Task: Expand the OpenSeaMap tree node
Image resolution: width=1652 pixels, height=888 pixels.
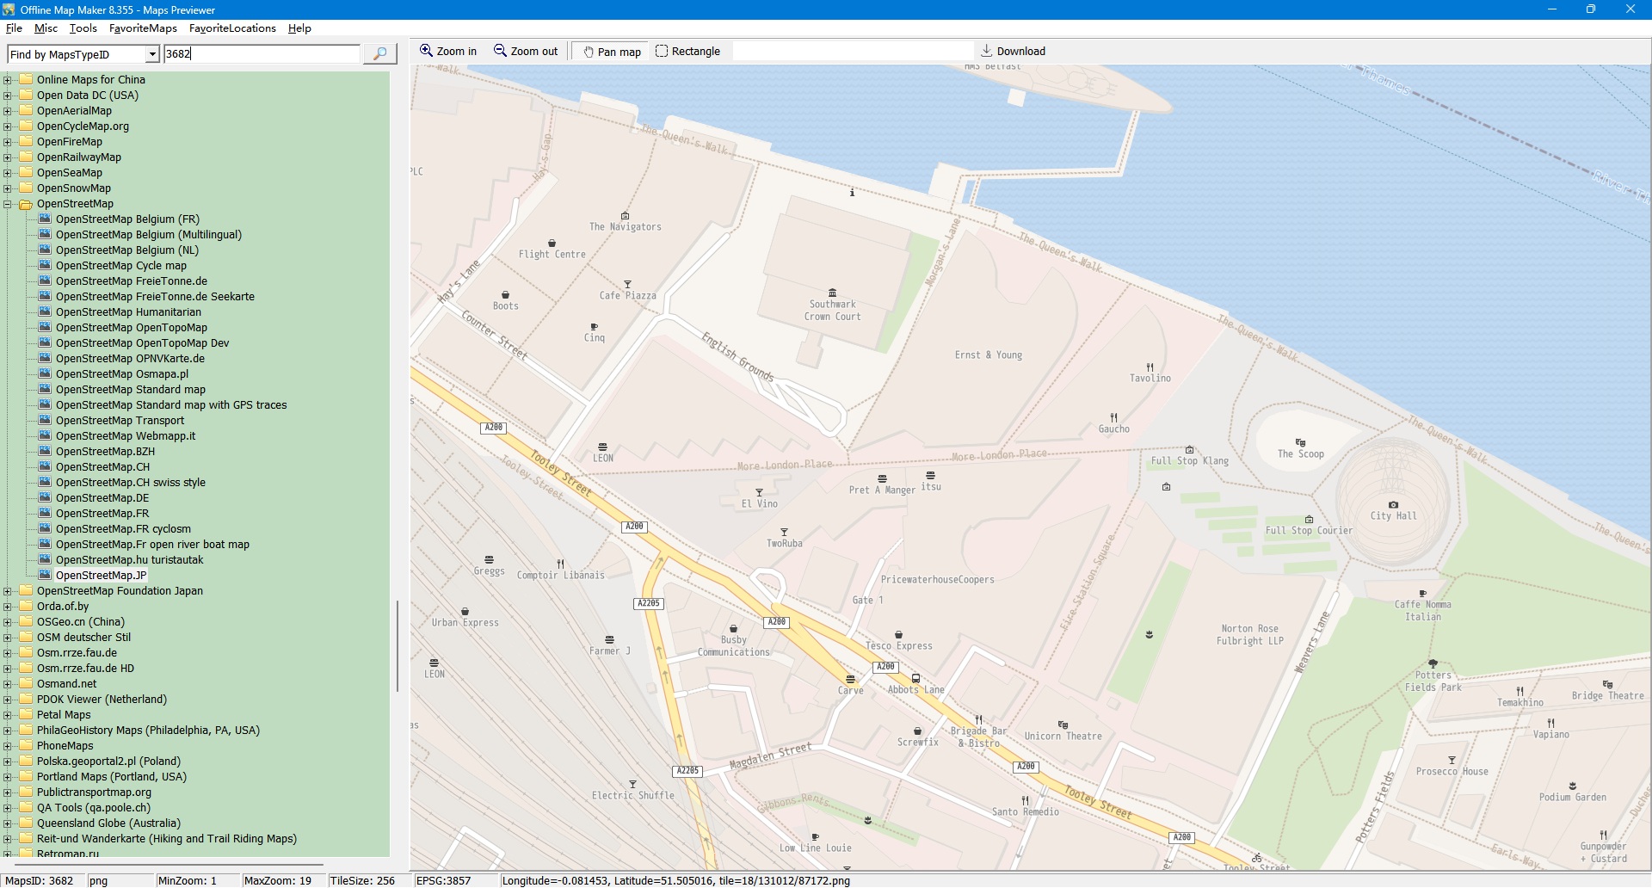Action: tap(7, 172)
